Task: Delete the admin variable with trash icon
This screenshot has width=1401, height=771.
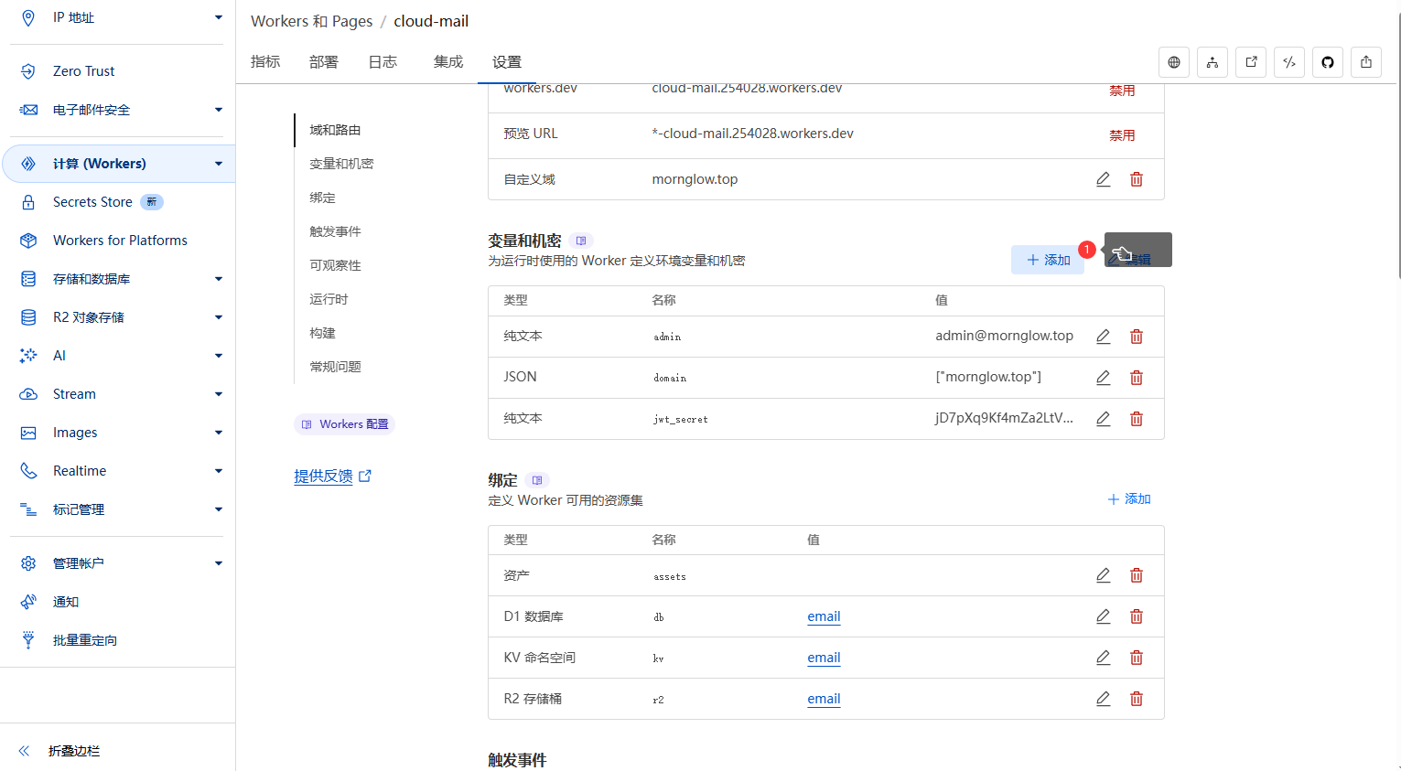Action: (x=1136, y=337)
